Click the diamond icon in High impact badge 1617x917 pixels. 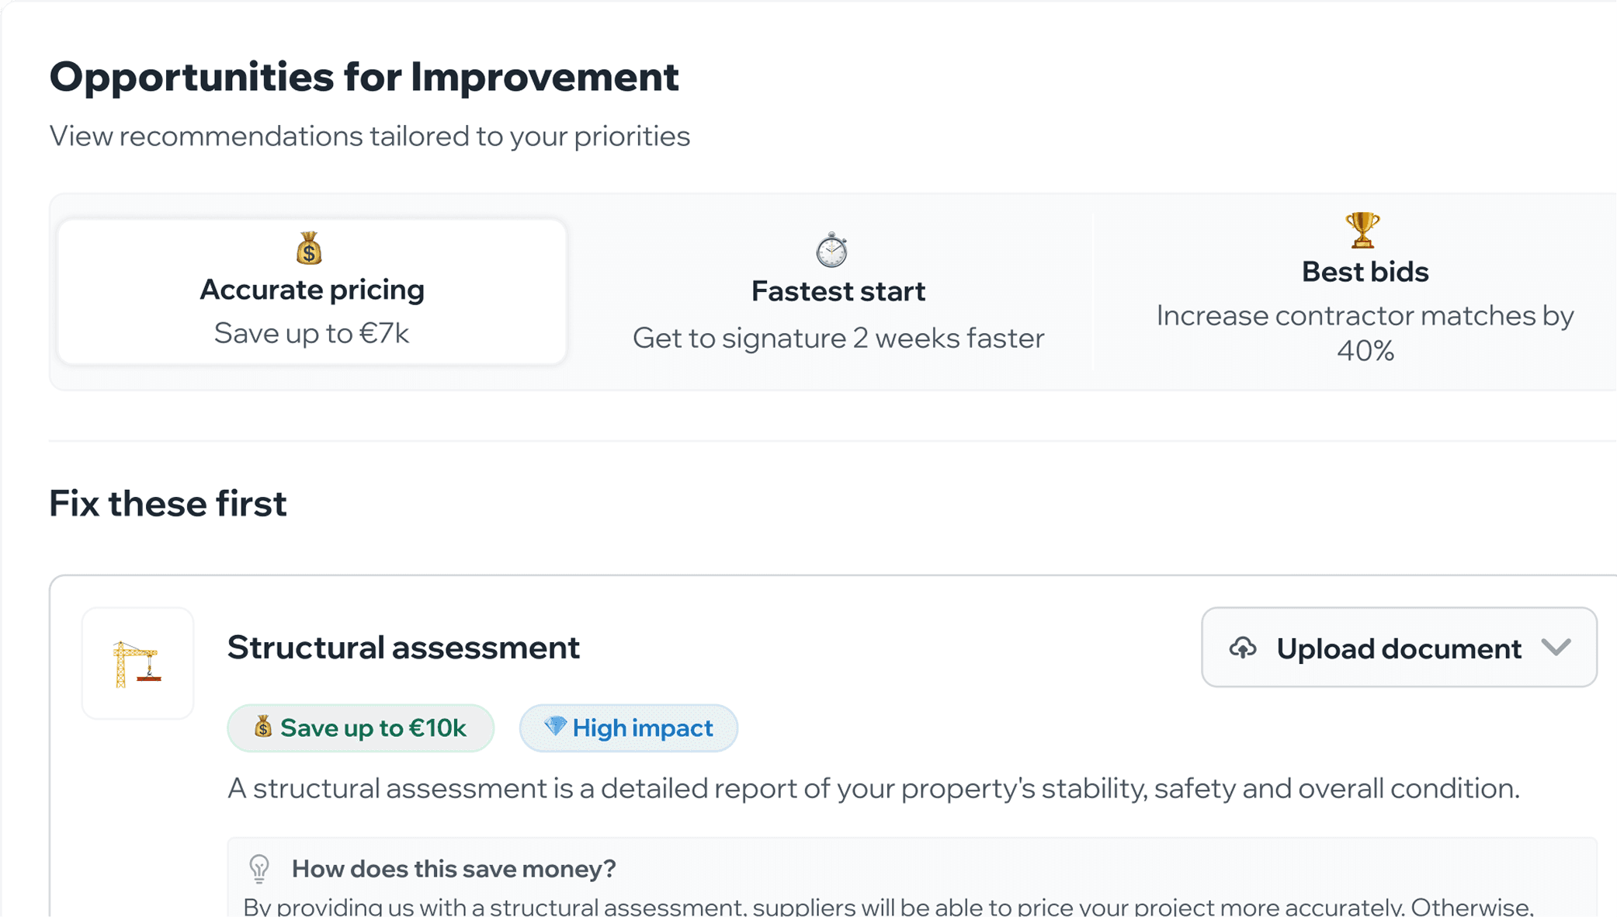[555, 727]
